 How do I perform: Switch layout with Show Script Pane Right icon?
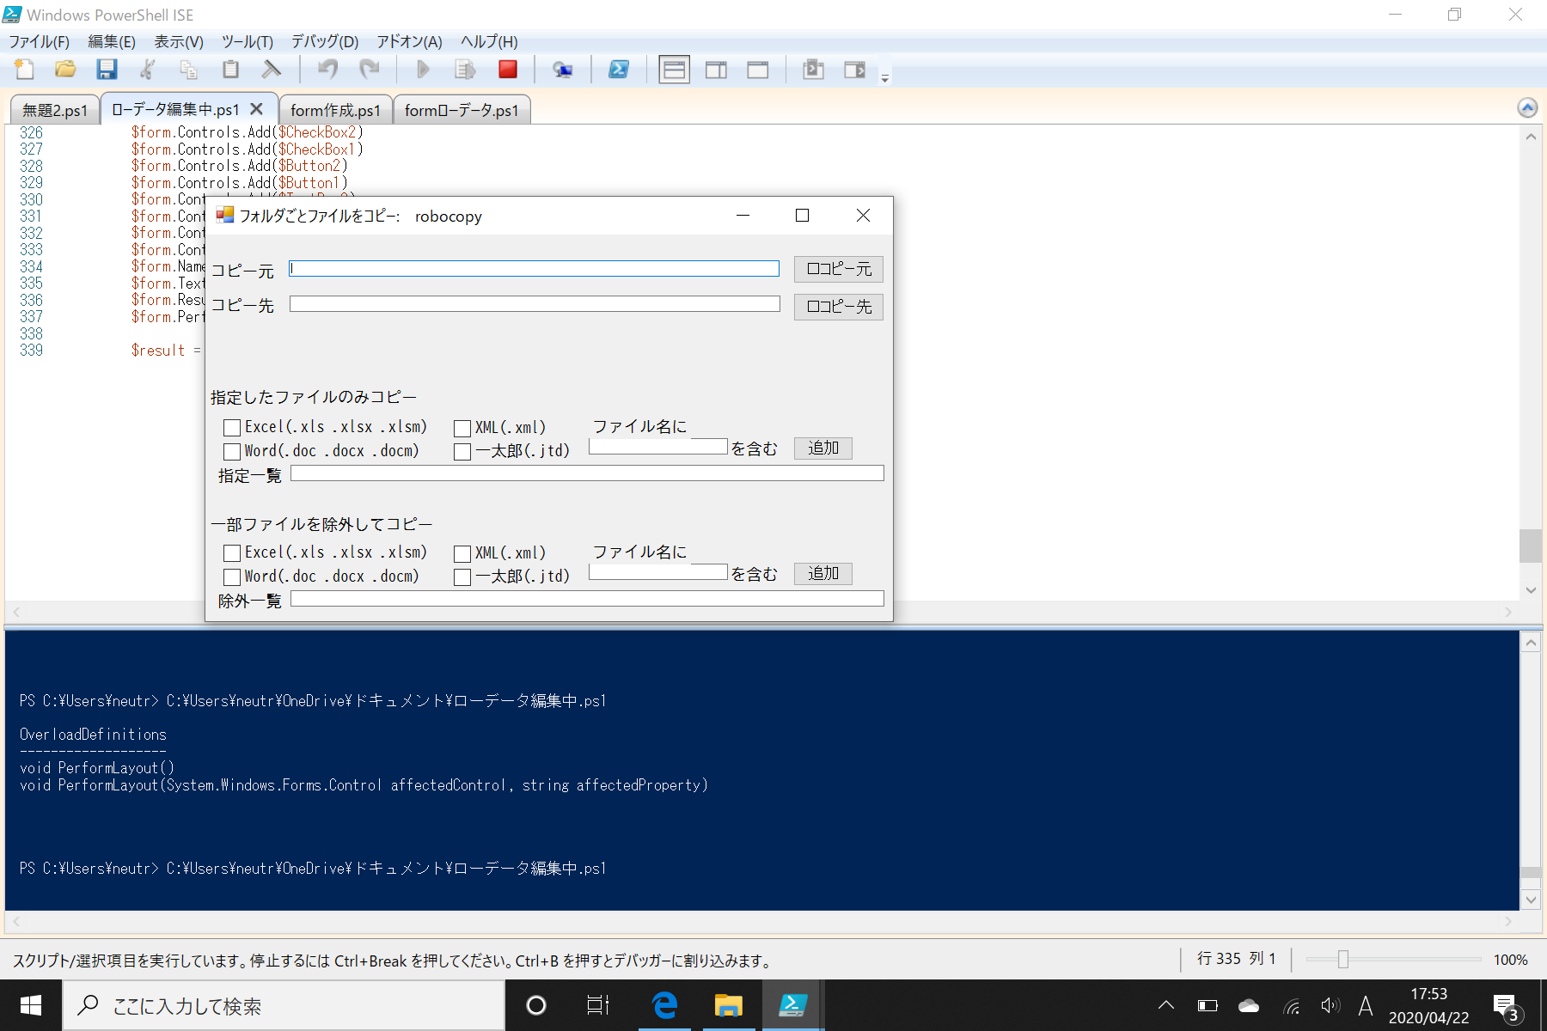(x=716, y=70)
